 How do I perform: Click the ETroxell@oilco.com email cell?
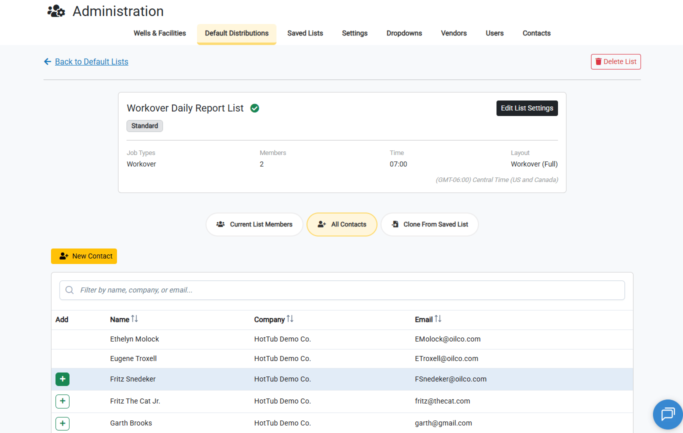coord(446,358)
